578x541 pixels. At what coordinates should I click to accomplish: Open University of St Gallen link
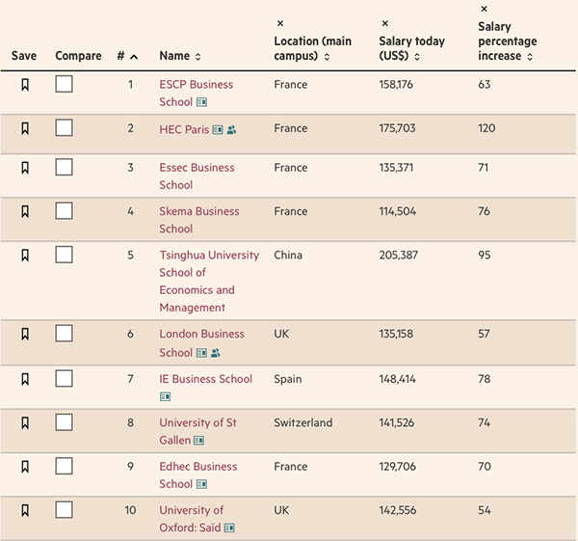(x=197, y=431)
